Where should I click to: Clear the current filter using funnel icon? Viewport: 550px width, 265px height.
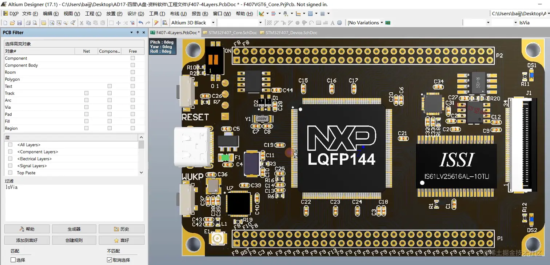132,23
